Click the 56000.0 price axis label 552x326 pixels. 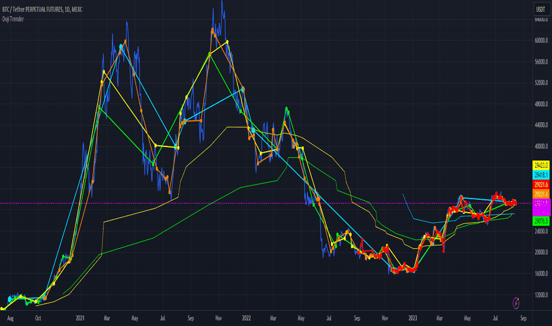click(541, 62)
